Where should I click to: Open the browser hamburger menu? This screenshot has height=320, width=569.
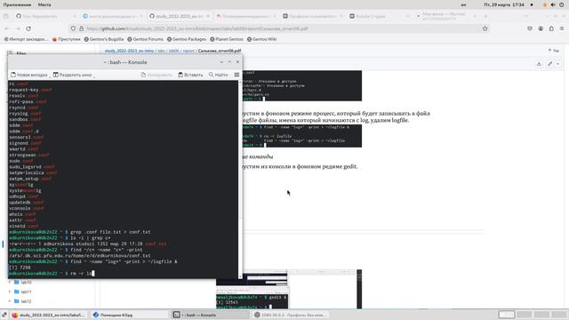click(562, 28)
